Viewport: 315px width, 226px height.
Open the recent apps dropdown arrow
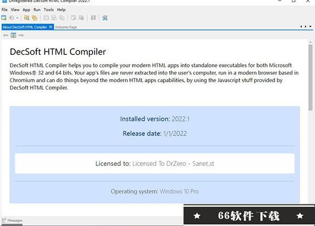[x=17, y=18]
